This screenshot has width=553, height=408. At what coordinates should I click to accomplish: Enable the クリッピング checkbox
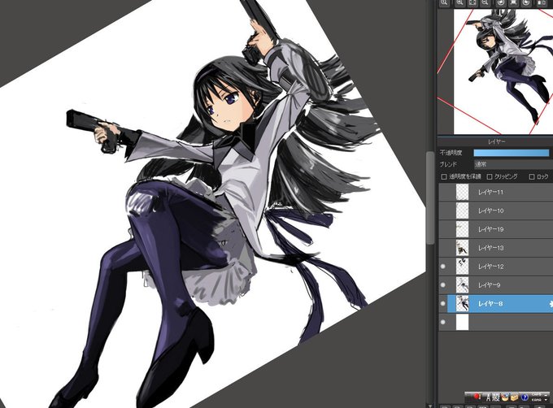[490, 176]
